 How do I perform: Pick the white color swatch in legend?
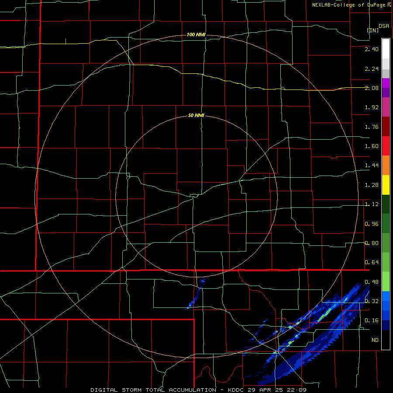click(386, 49)
